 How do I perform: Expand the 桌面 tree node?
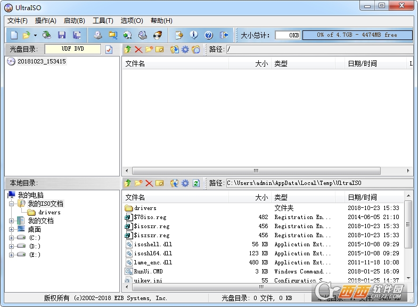coord(11,229)
